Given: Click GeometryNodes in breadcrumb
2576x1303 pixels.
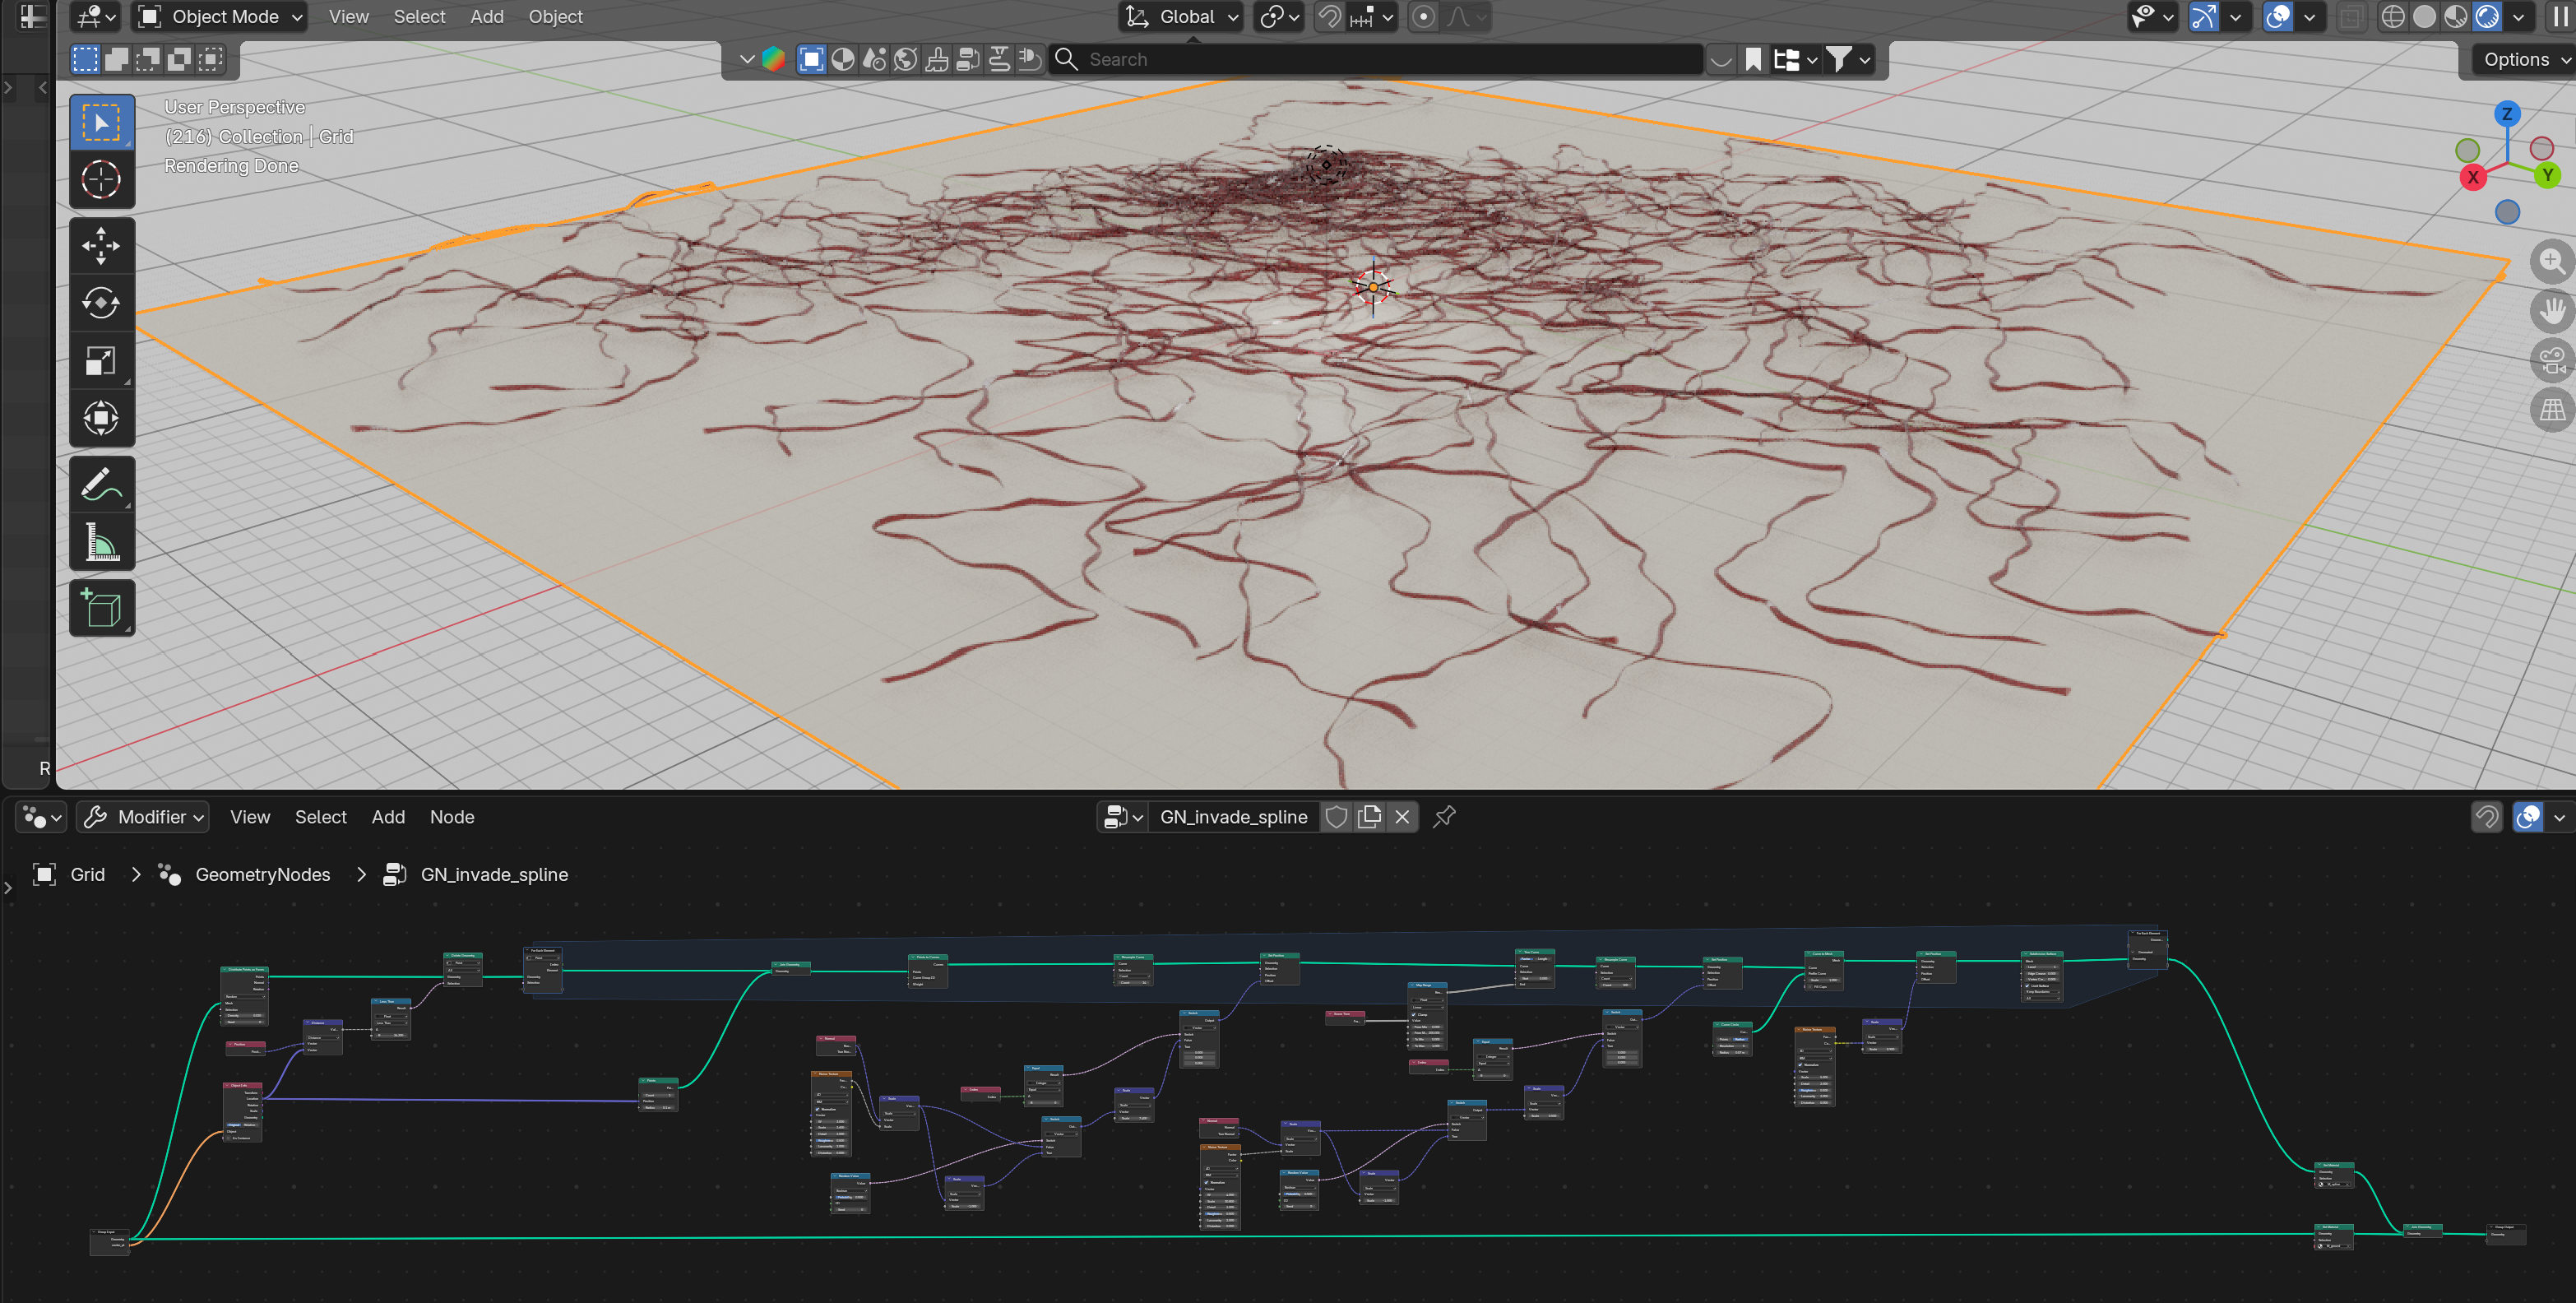Looking at the screenshot, I should 262,875.
